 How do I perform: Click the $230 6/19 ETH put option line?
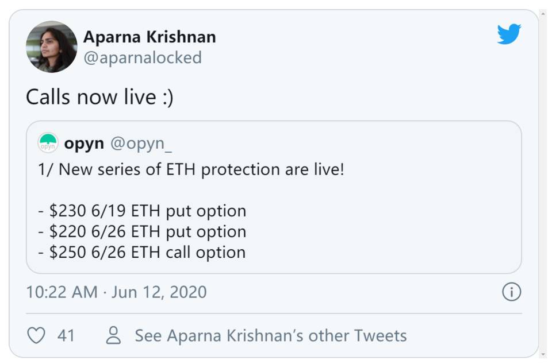click(142, 211)
